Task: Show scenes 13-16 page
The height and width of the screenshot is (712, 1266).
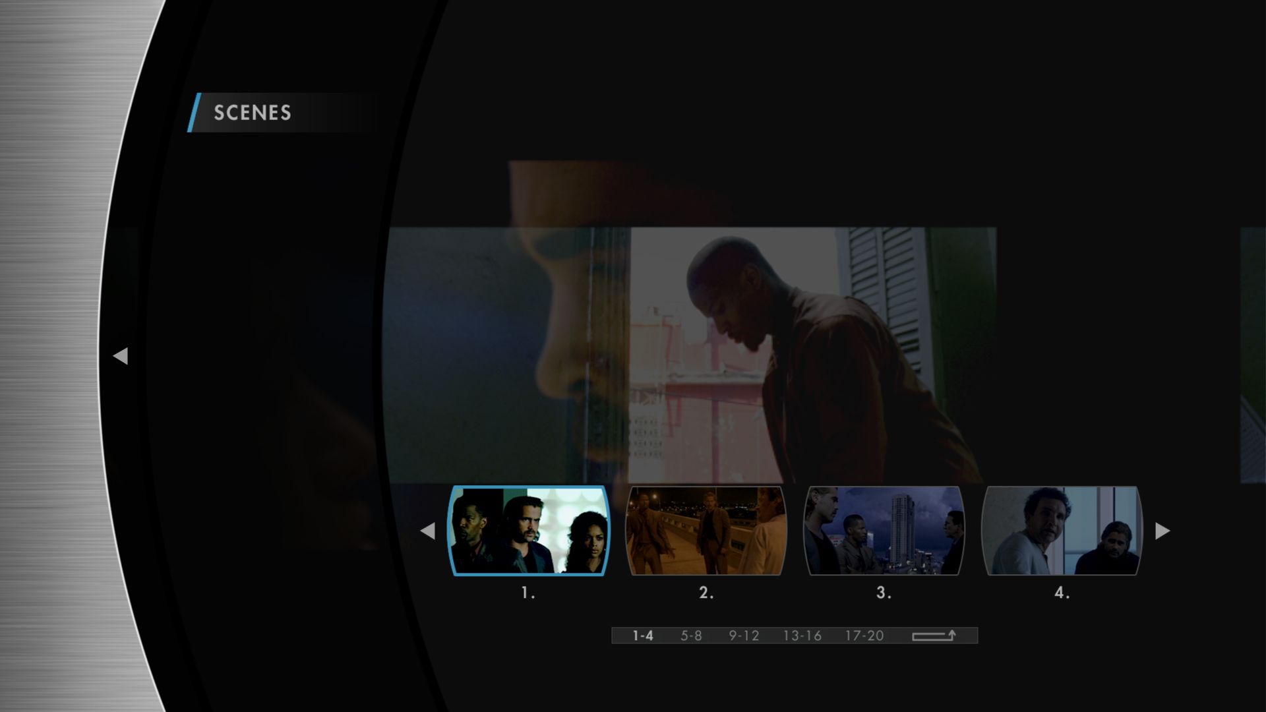Action: coord(802,636)
